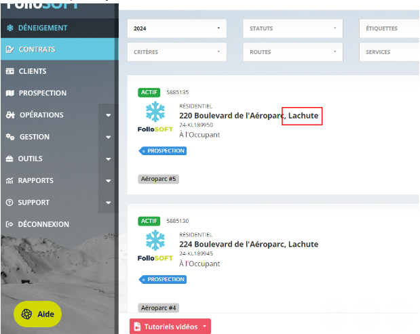
Task: Click RÉSIDENTIEL label of contract 5885135
Action: 196,106
